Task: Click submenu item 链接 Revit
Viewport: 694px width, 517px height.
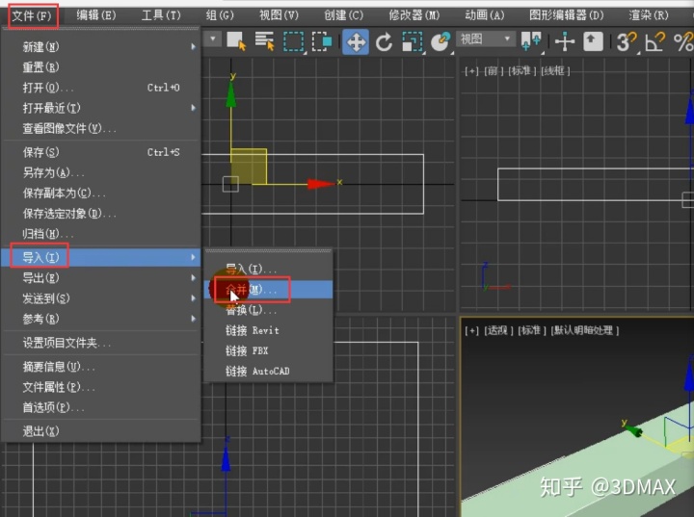Action: coord(268,330)
